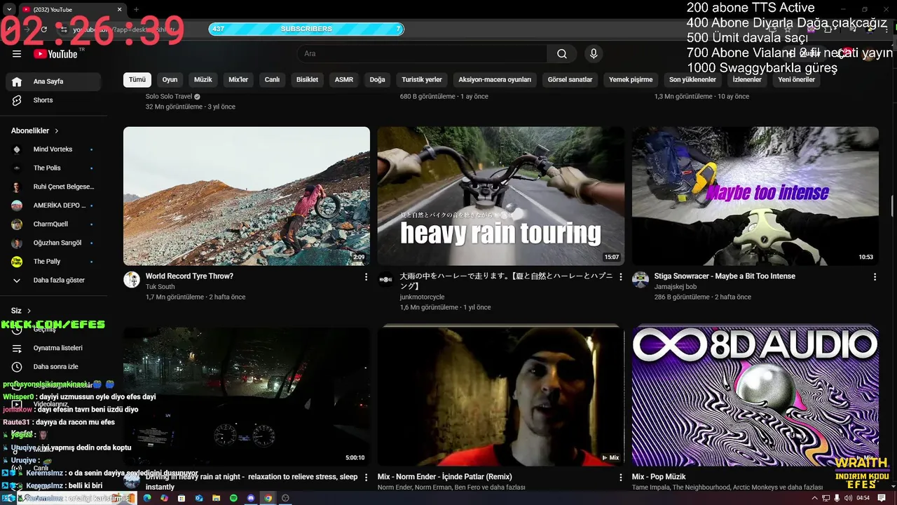The image size is (897, 505).
Task: Open Jamajskej bob channel avatar
Action: [x=641, y=280]
